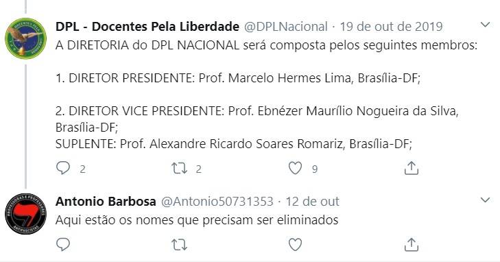Viewport: 500px width, 262px height.
Task: Open the 12 de out timestamp
Action: 312,202
